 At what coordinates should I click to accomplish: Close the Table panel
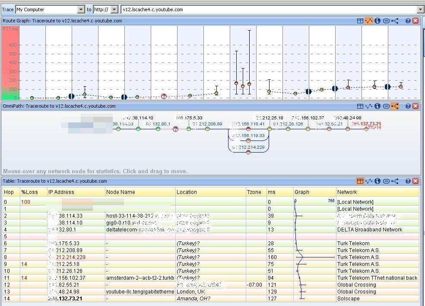pyautogui.click(x=415, y=181)
